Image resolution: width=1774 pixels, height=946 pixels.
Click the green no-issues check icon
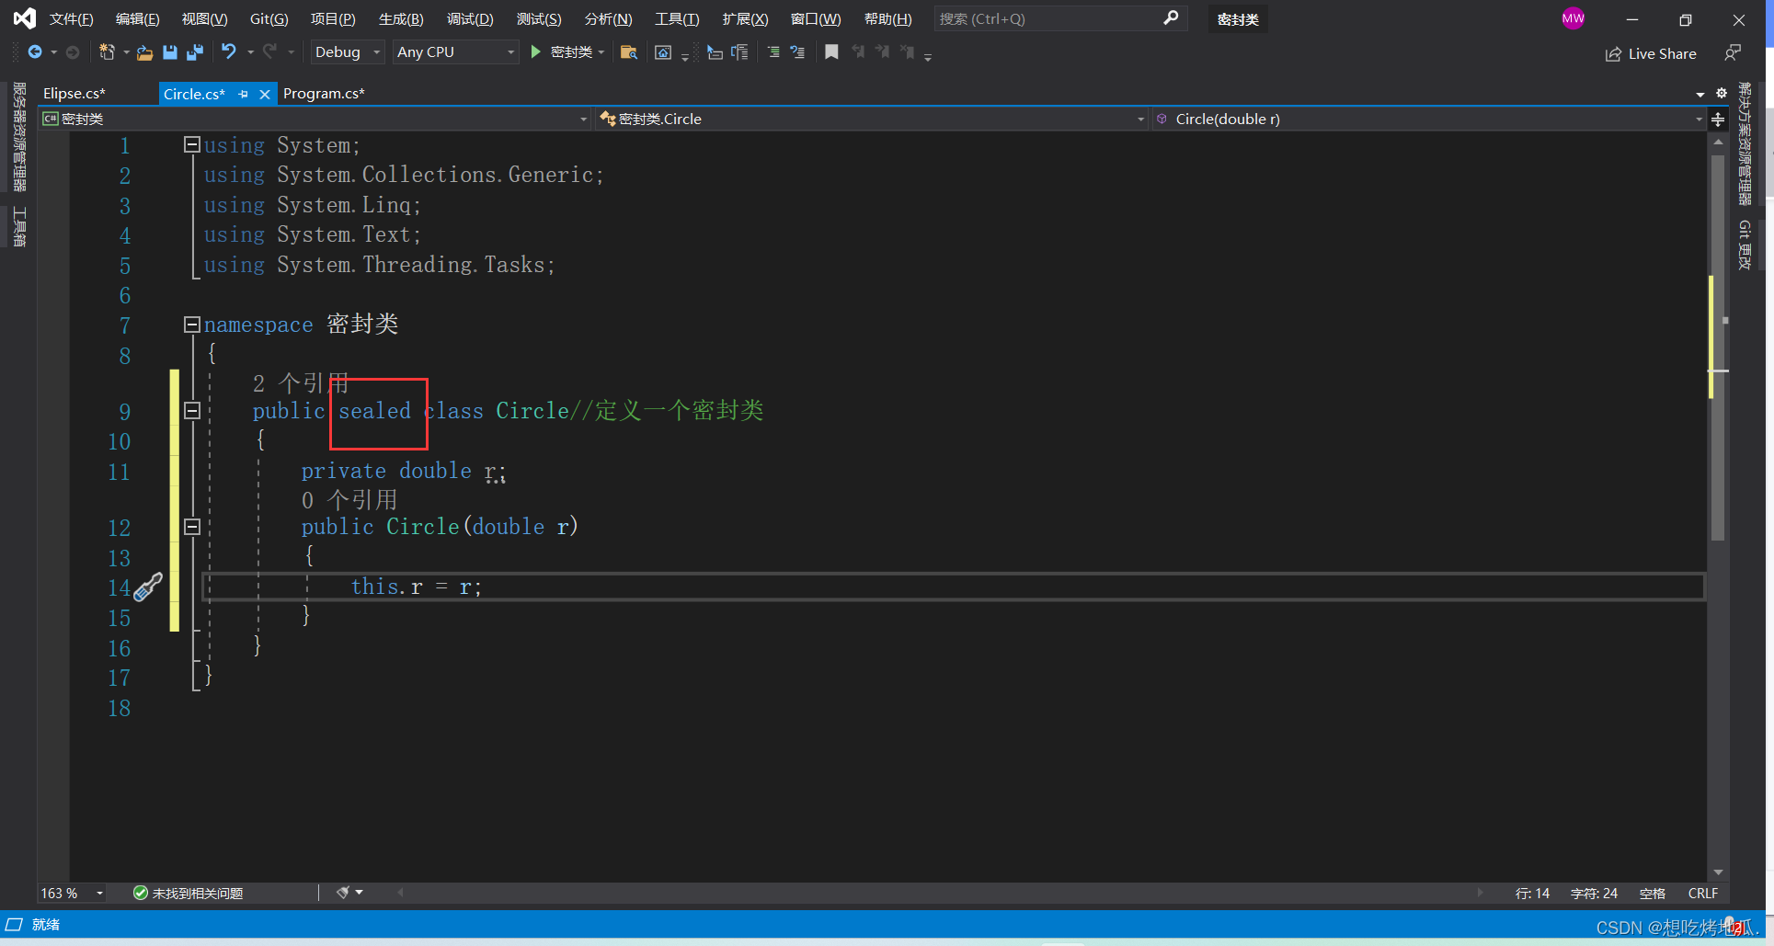(141, 893)
